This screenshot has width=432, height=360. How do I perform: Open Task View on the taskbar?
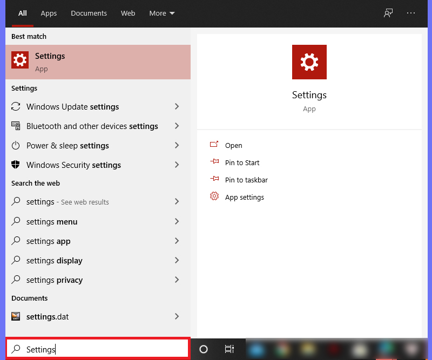tap(229, 349)
